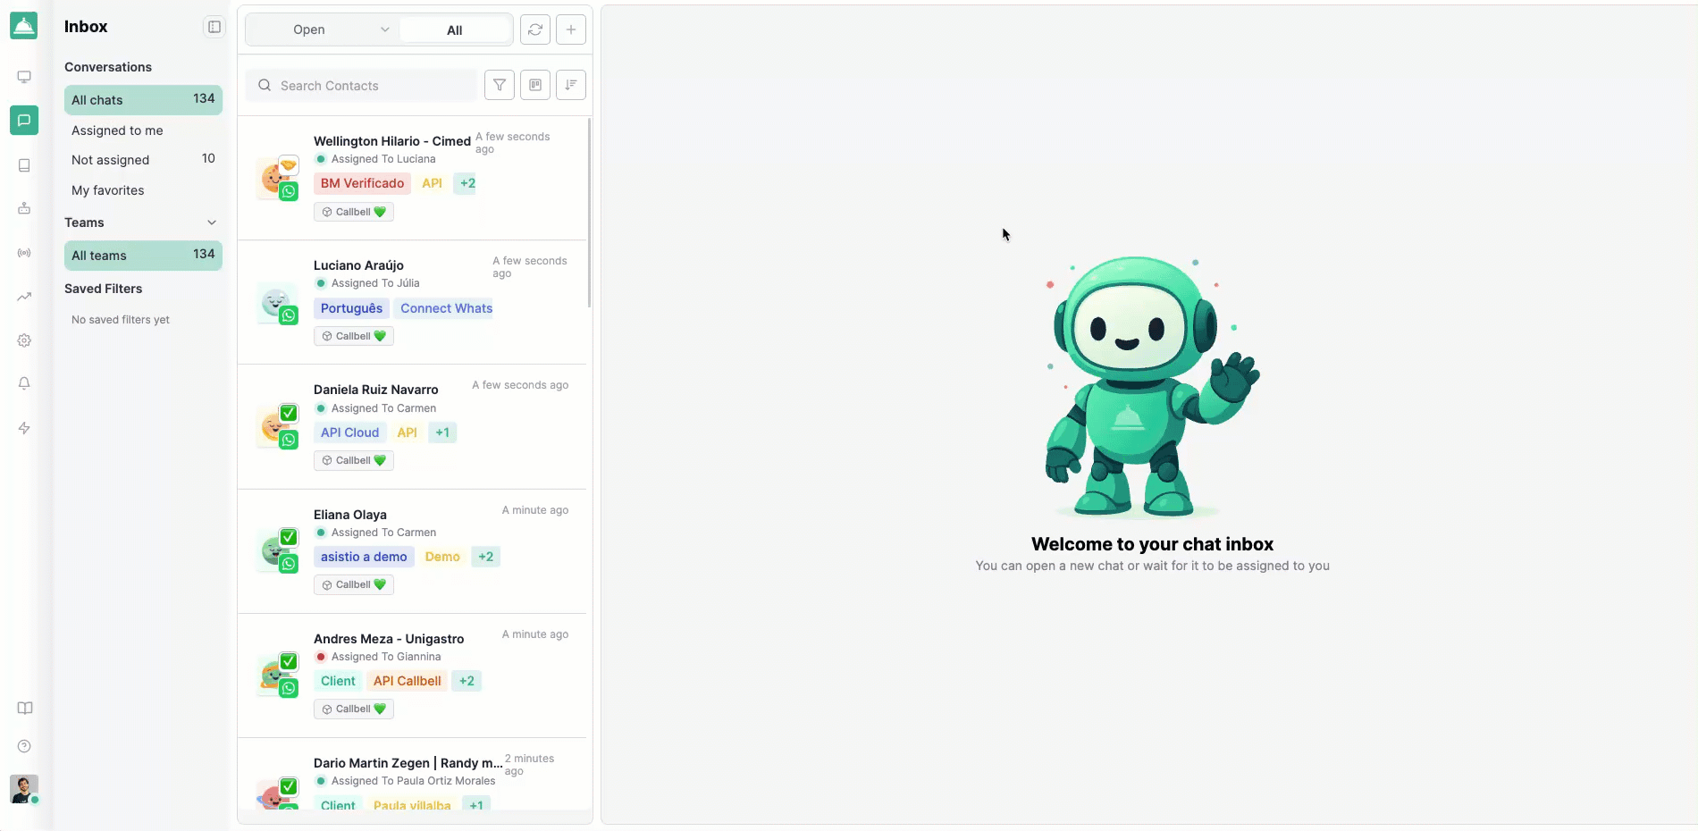This screenshot has width=1698, height=831.
Task: Switch to the board view icon
Action: click(x=535, y=85)
